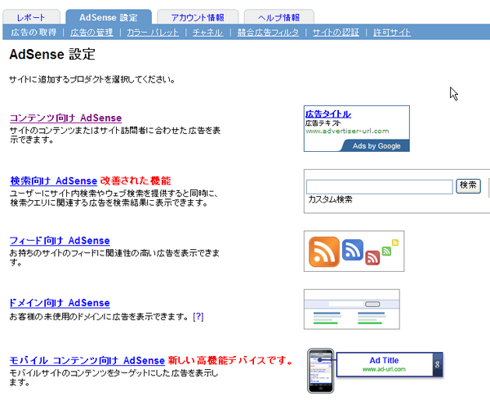Open チャネル submenu link
Viewport: 490px width, 405px height.
click(207, 32)
